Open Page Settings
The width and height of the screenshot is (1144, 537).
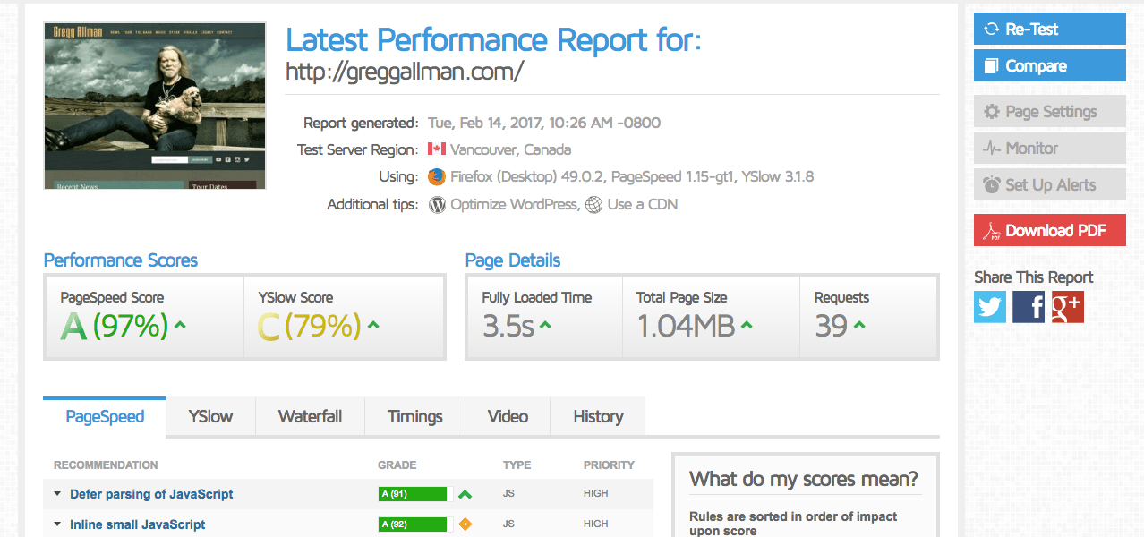(x=1050, y=112)
